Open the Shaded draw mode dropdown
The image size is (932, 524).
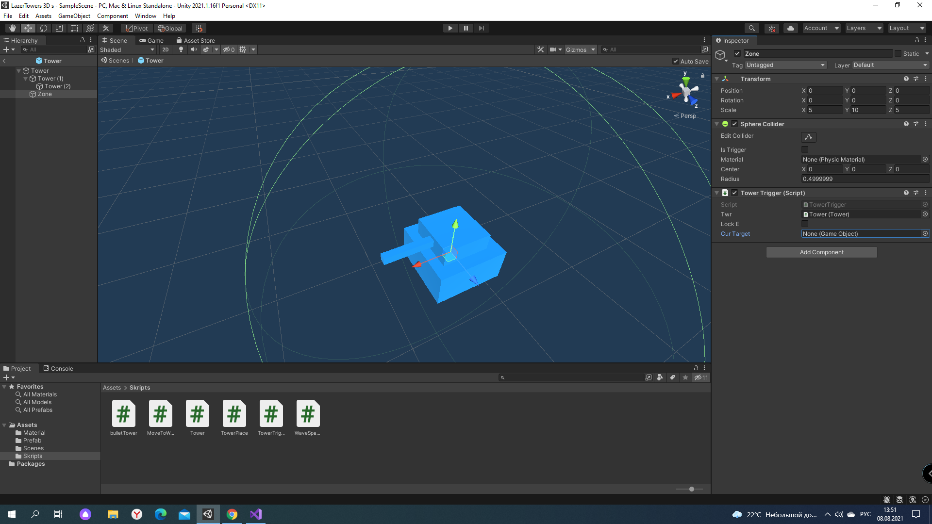click(127, 49)
